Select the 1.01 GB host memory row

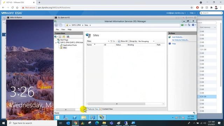tap(207, 50)
